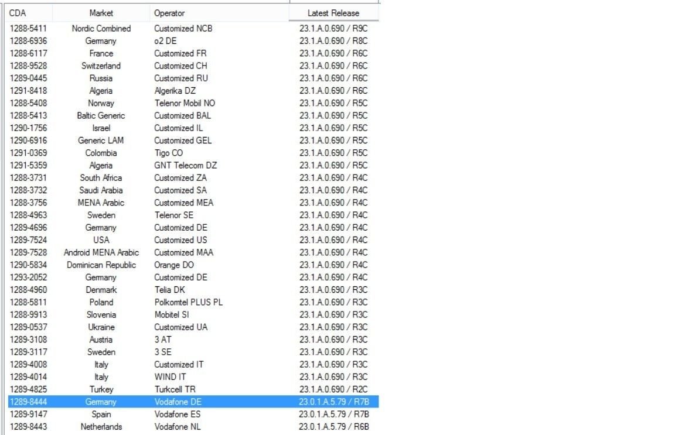The width and height of the screenshot is (675, 435).
Task: Select the Telia DK row
Action: 193,290
